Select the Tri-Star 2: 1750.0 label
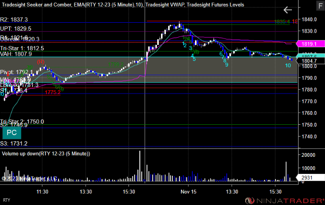The width and height of the screenshot is (325, 205). coord(22,121)
